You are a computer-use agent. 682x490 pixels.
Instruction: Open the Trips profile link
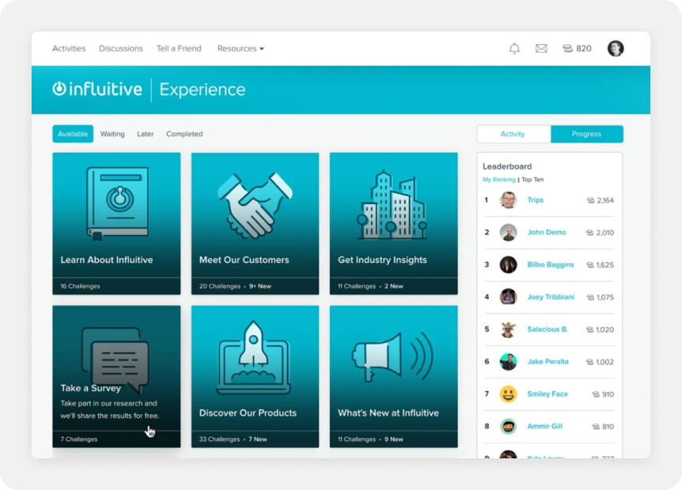(536, 200)
